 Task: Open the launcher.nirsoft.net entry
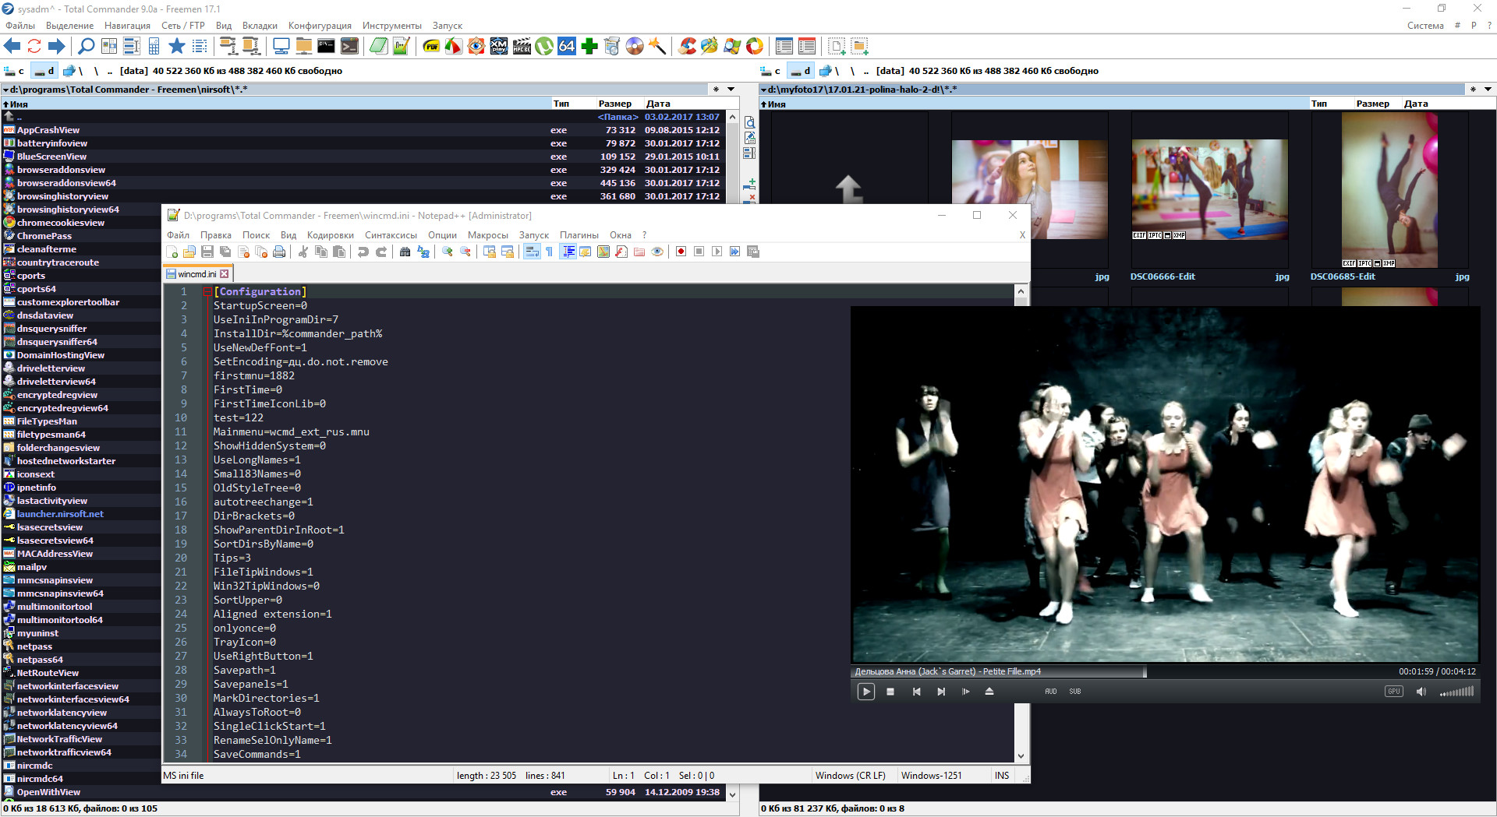(x=60, y=514)
